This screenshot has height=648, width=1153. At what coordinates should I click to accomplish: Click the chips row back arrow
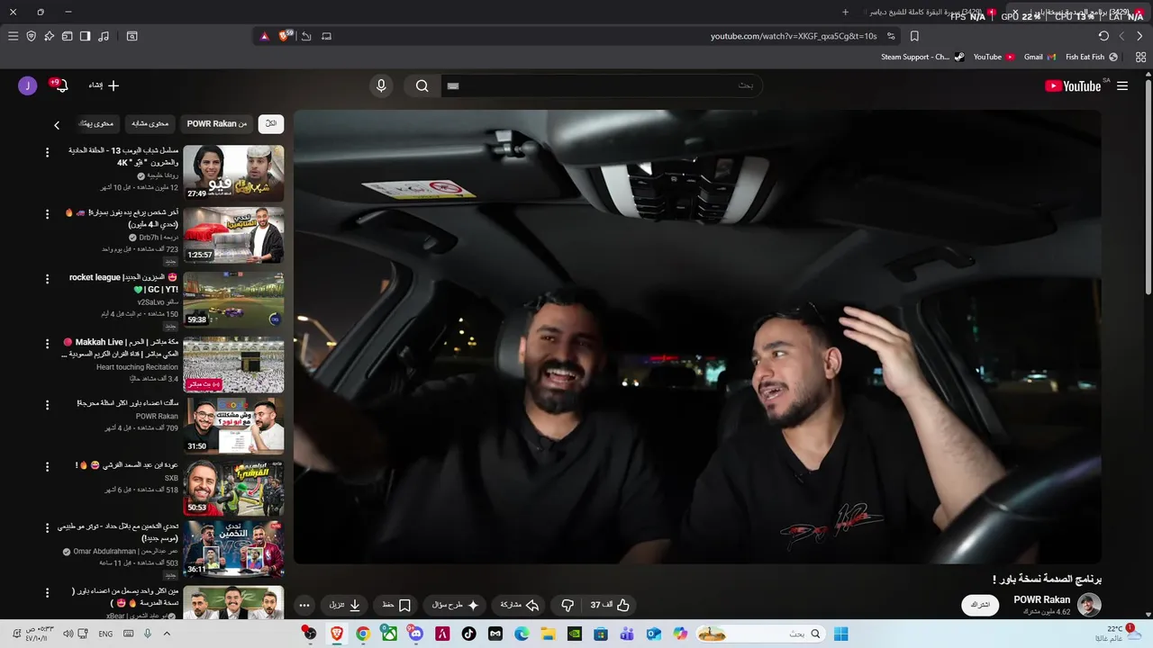pyautogui.click(x=57, y=125)
